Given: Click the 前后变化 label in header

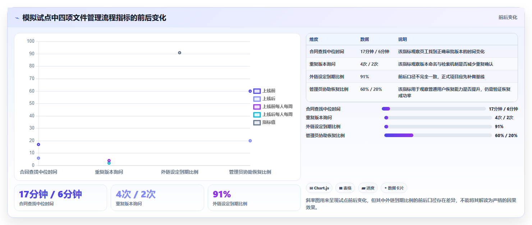Looking at the screenshot, I should pos(508,17).
